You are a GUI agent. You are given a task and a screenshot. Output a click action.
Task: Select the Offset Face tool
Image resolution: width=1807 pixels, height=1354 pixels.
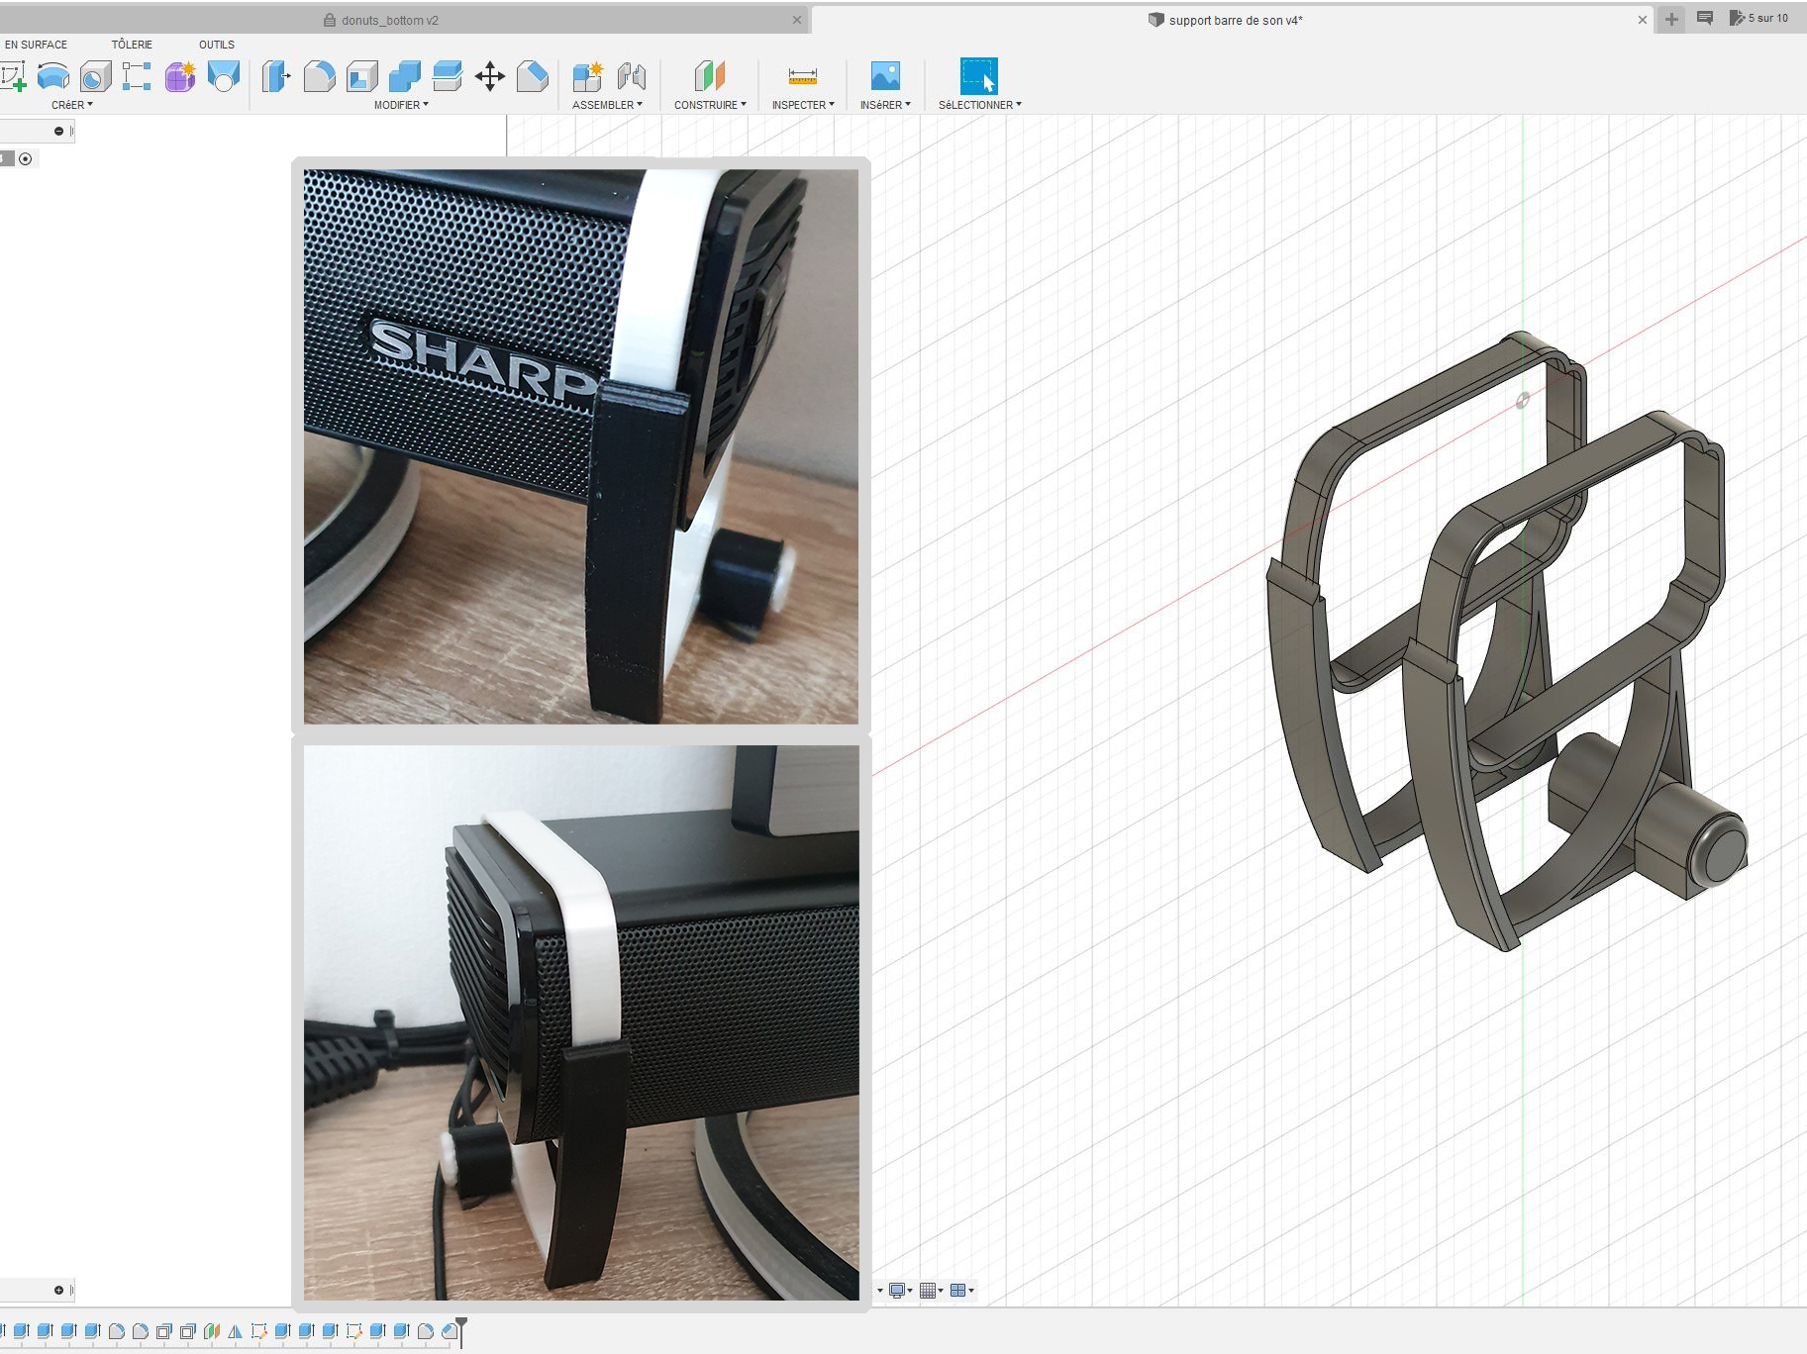447,76
